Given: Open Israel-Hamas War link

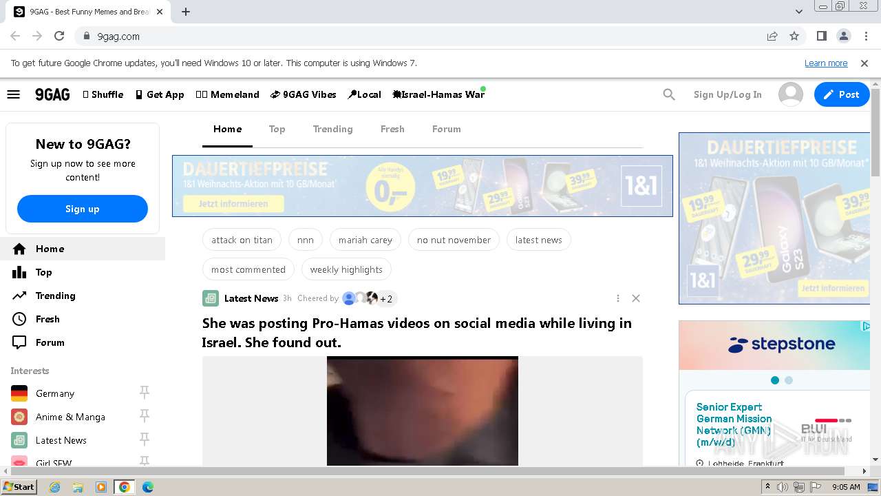Looking at the screenshot, I should click(x=438, y=94).
